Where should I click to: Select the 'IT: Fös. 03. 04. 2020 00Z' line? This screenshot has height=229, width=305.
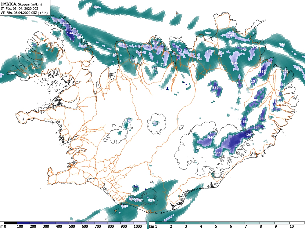20,9
